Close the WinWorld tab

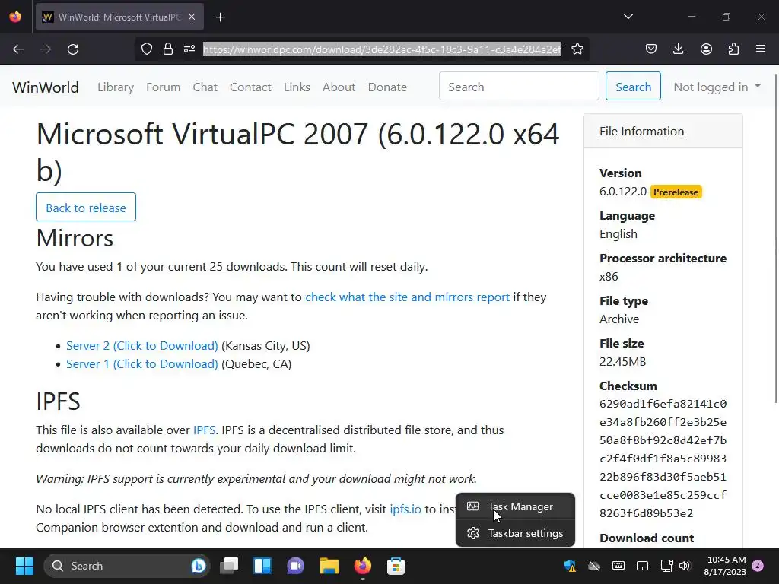[x=192, y=17]
